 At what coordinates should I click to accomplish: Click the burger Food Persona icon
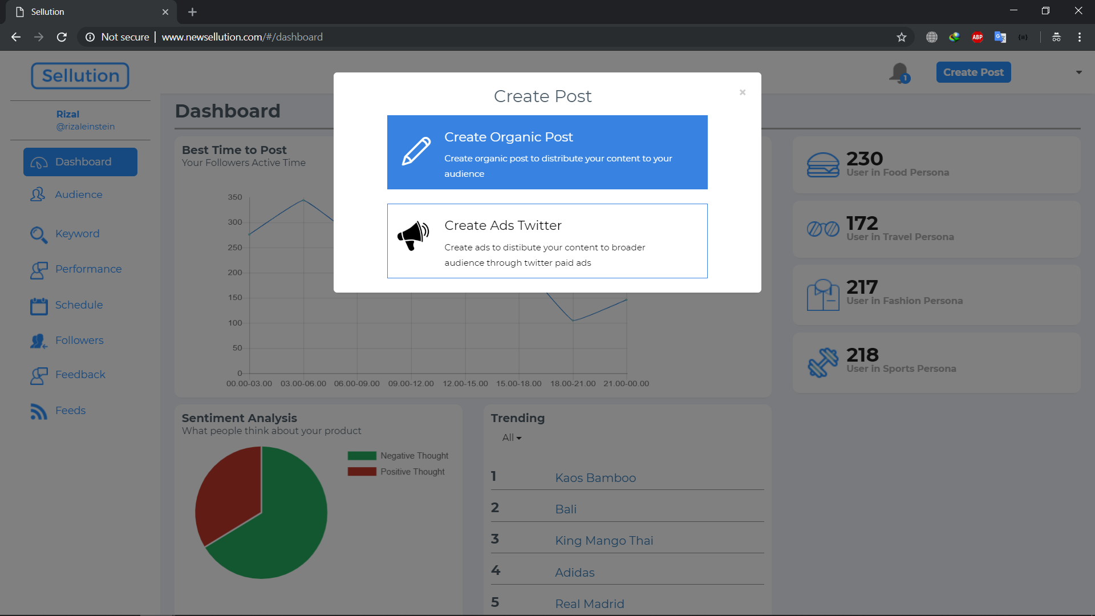point(822,165)
